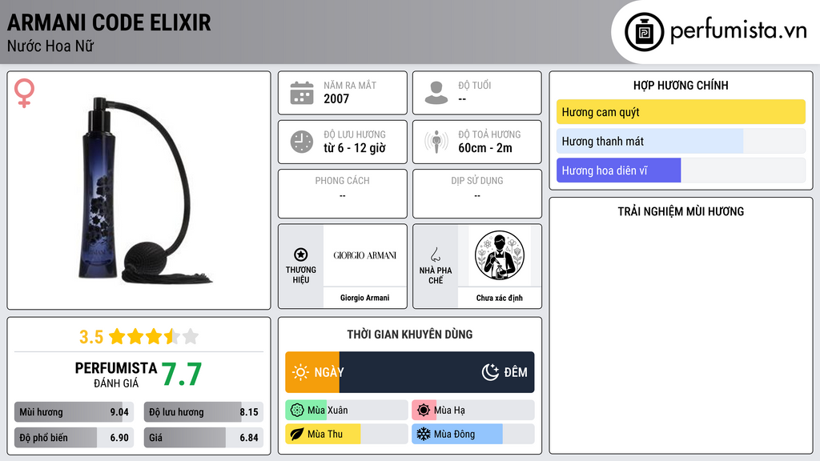Click the moon icon next to Đêm
The image size is (820, 461).
click(490, 372)
